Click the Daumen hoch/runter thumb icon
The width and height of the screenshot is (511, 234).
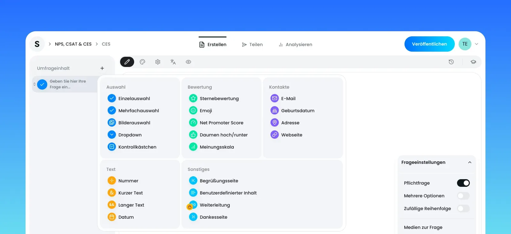coord(193,135)
